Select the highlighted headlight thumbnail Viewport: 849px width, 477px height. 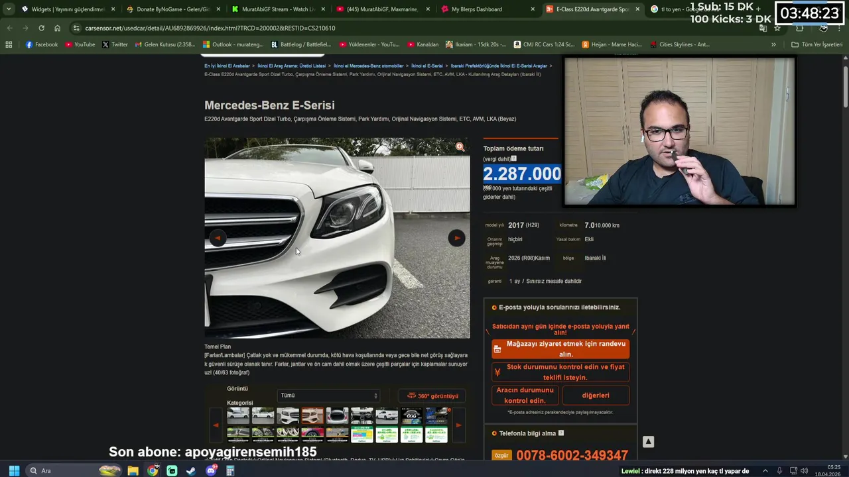312,416
